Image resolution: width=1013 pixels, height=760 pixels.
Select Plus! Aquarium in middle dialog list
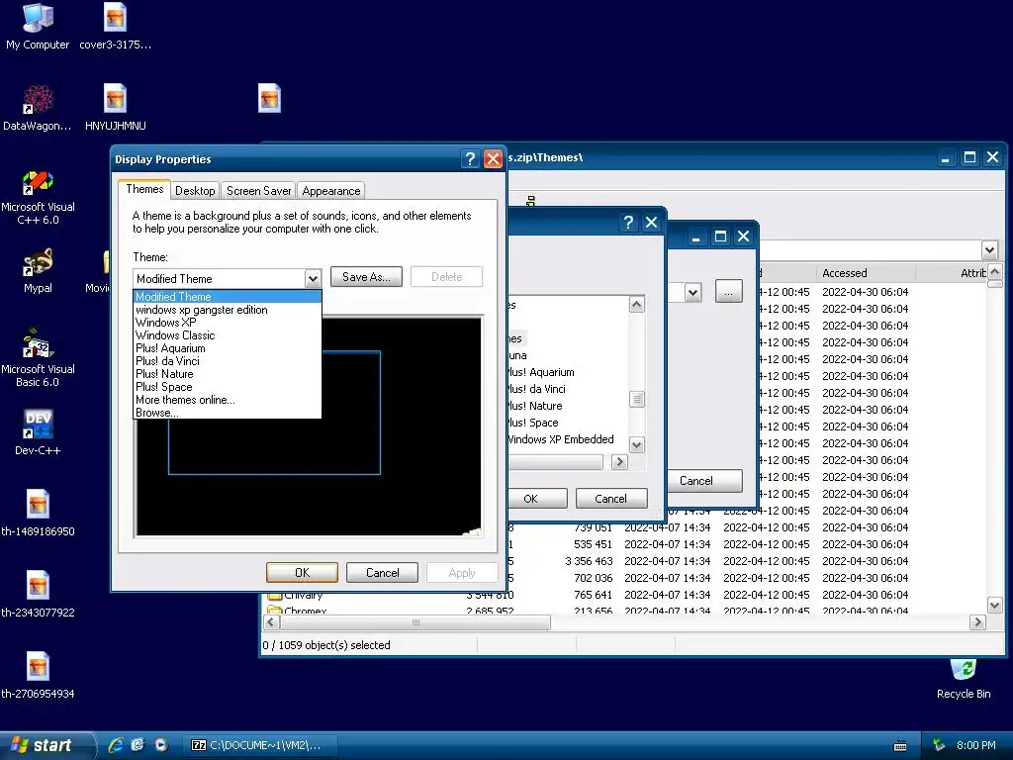point(541,372)
